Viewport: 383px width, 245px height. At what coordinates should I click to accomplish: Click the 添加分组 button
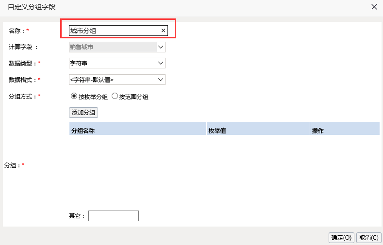(83, 113)
